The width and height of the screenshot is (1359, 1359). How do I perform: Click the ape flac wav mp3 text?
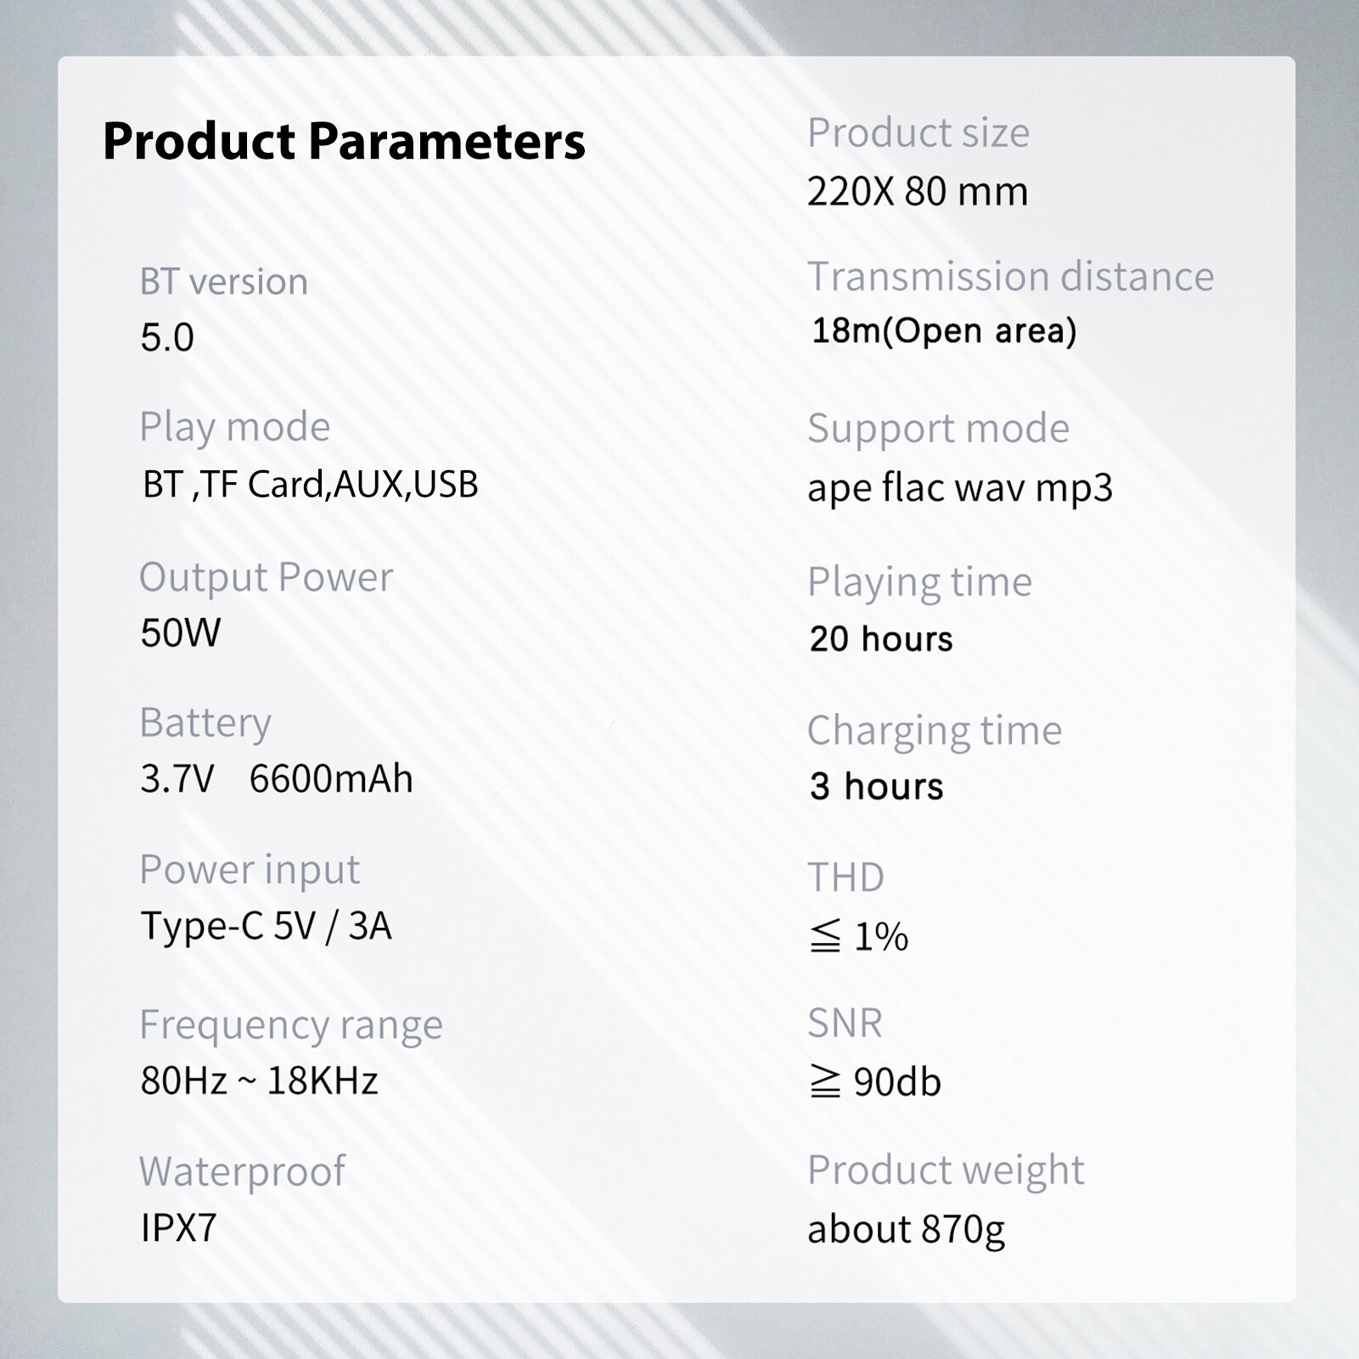[x=960, y=489]
